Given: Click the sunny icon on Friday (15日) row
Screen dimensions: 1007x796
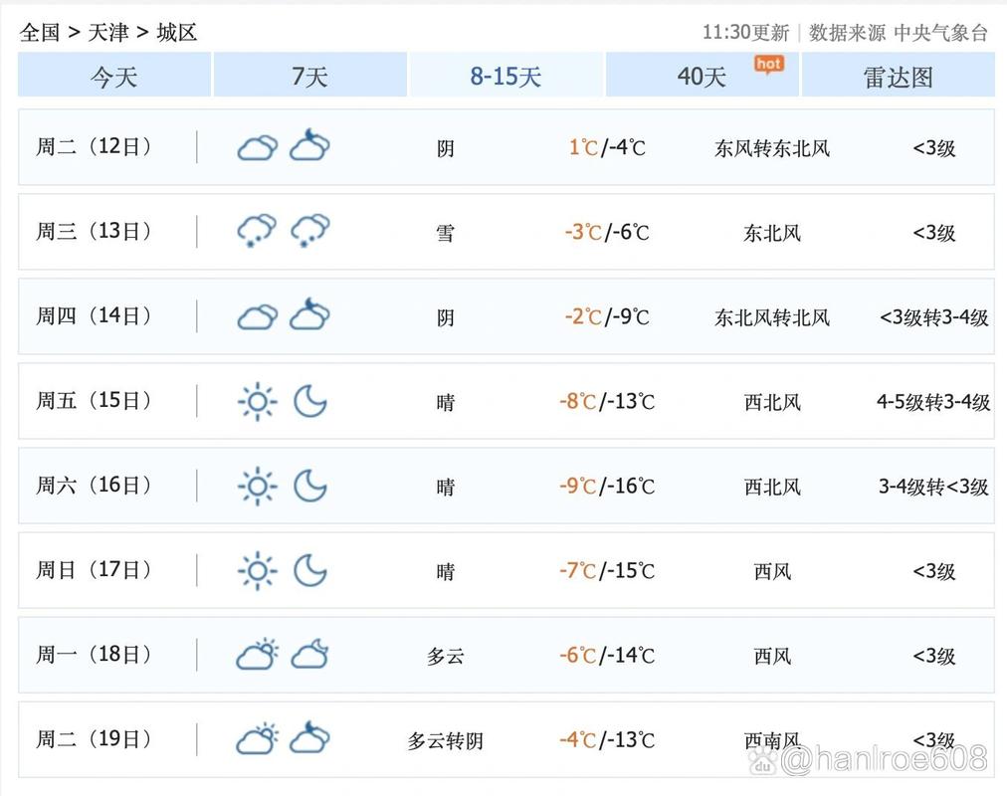Looking at the screenshot, I should [x=256, y=401].
